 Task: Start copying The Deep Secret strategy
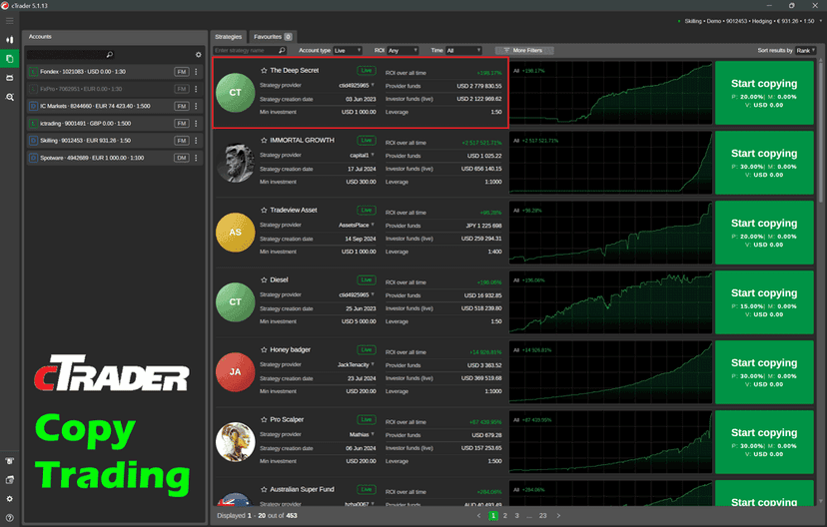coord(764,93)
